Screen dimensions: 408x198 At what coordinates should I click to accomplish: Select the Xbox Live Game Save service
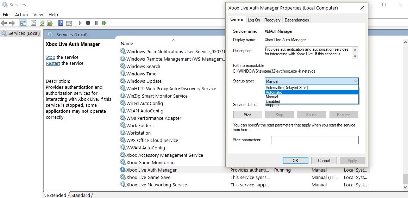148,177
